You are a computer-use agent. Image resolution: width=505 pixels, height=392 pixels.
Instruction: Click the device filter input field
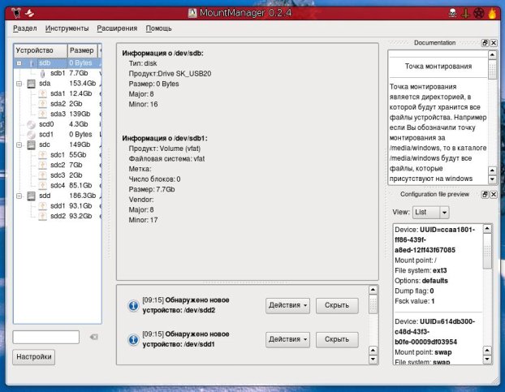pos(46,337)
